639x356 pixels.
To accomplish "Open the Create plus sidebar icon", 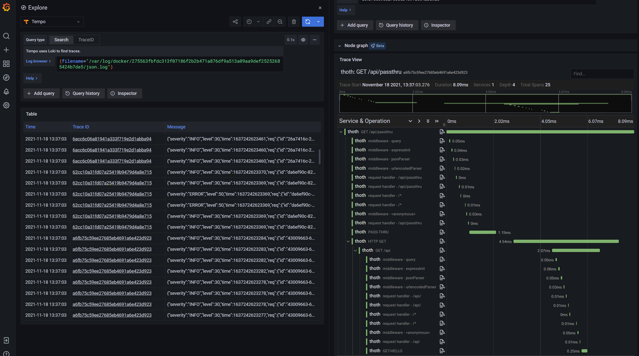I will tap(6, 50).
